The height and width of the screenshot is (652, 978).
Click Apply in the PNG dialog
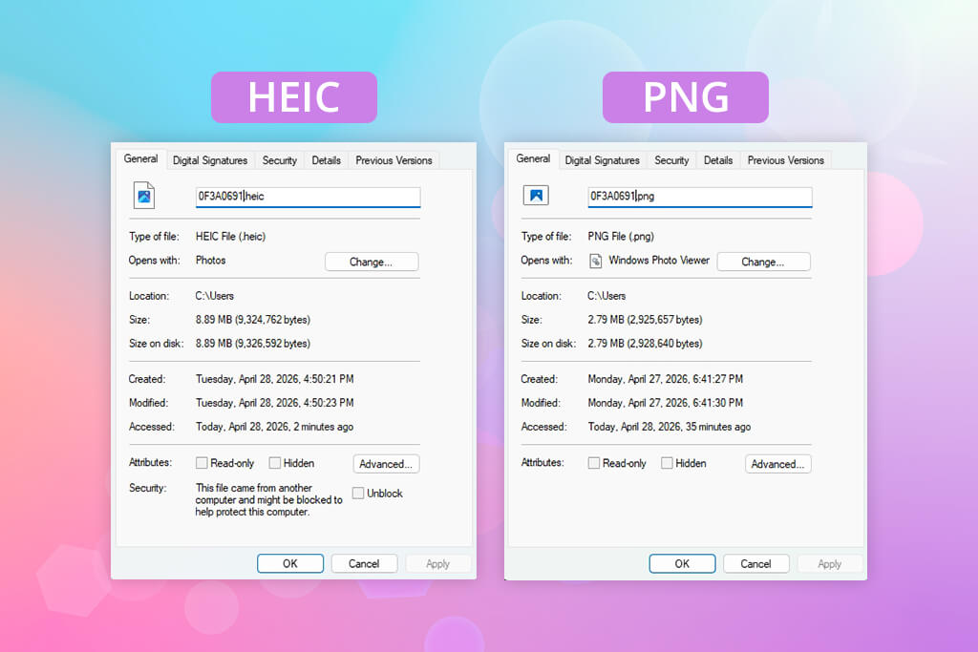830,563
